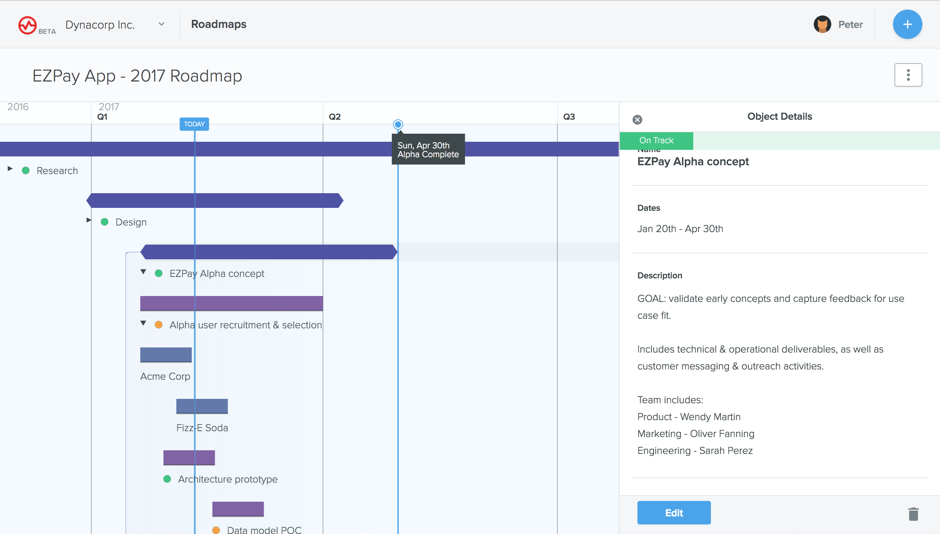Click the Edit button

(673, 513)
